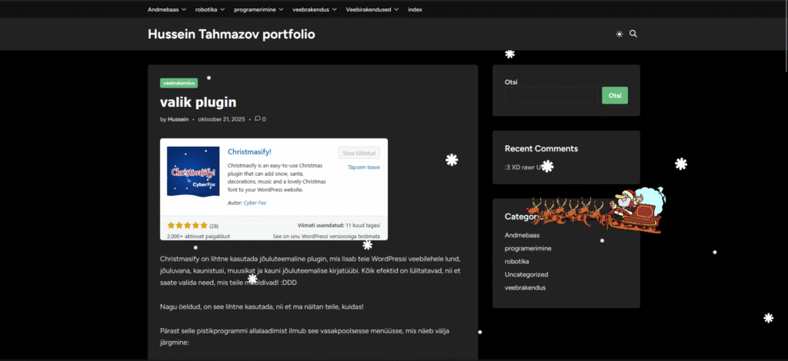Viewport: 788px width, 361px height.
Task: Click the Hussein Tahmazov portfolio site title
Action: coord(231,35)
